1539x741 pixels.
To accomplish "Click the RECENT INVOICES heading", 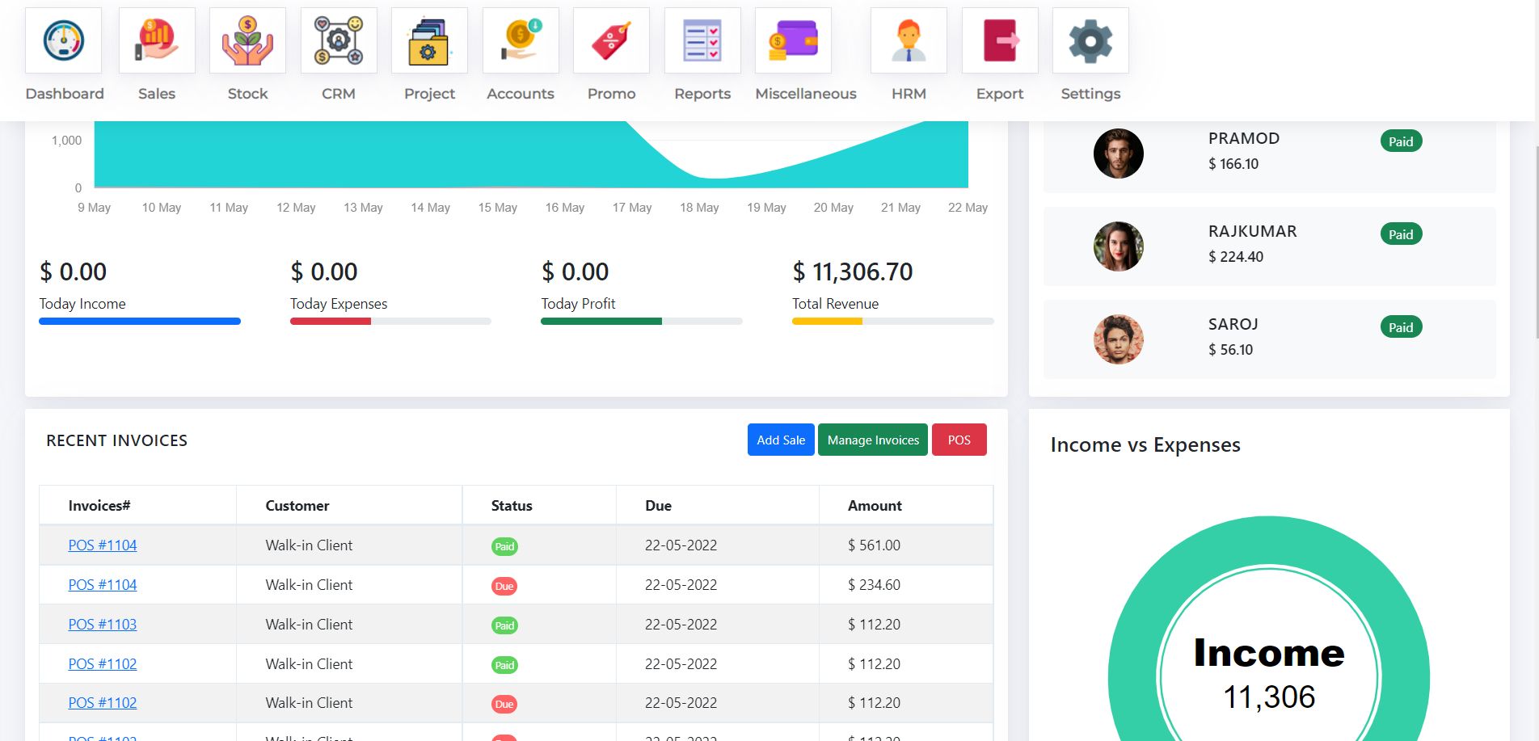I will click(x=116, y=440).
